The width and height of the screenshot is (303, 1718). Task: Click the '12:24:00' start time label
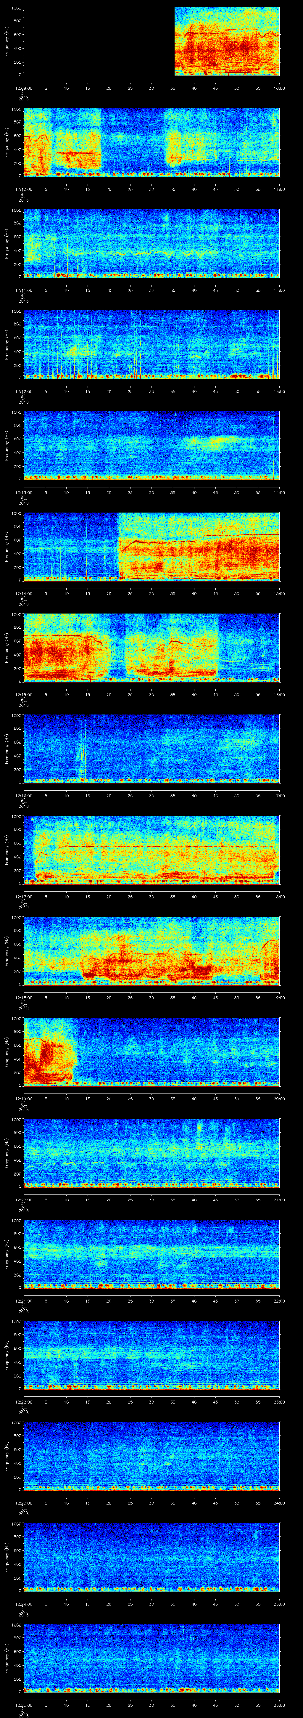(x=24, y=1604)
